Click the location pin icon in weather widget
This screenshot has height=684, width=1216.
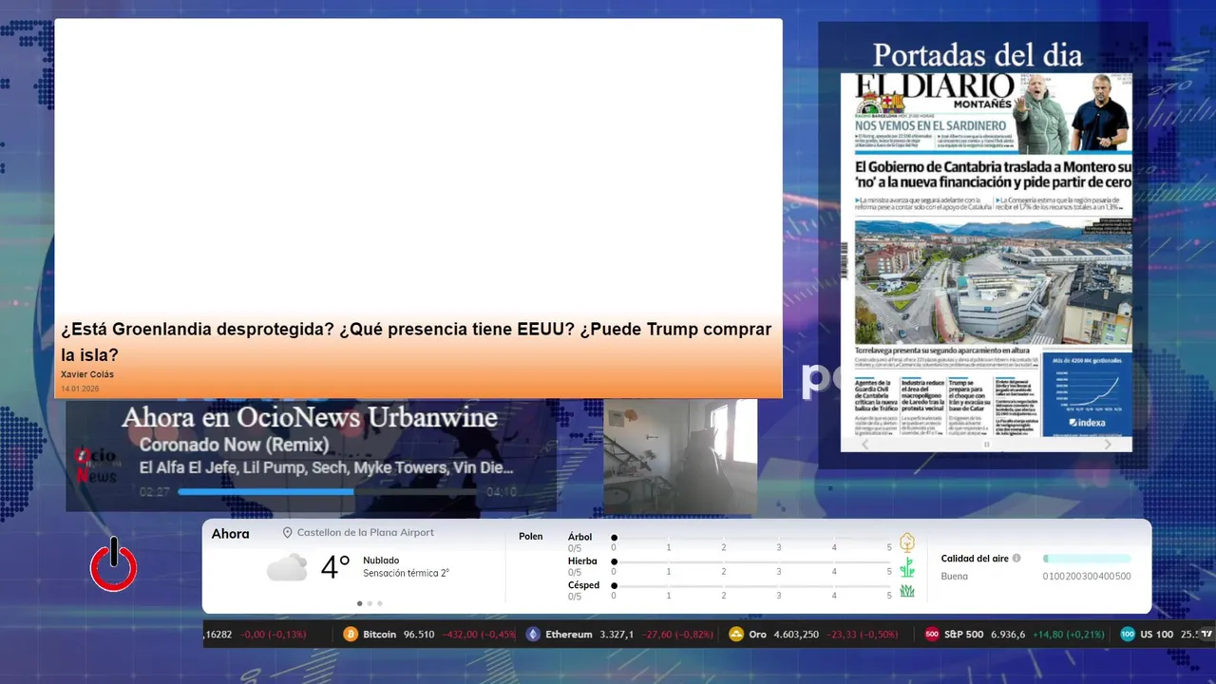[287, 533]
